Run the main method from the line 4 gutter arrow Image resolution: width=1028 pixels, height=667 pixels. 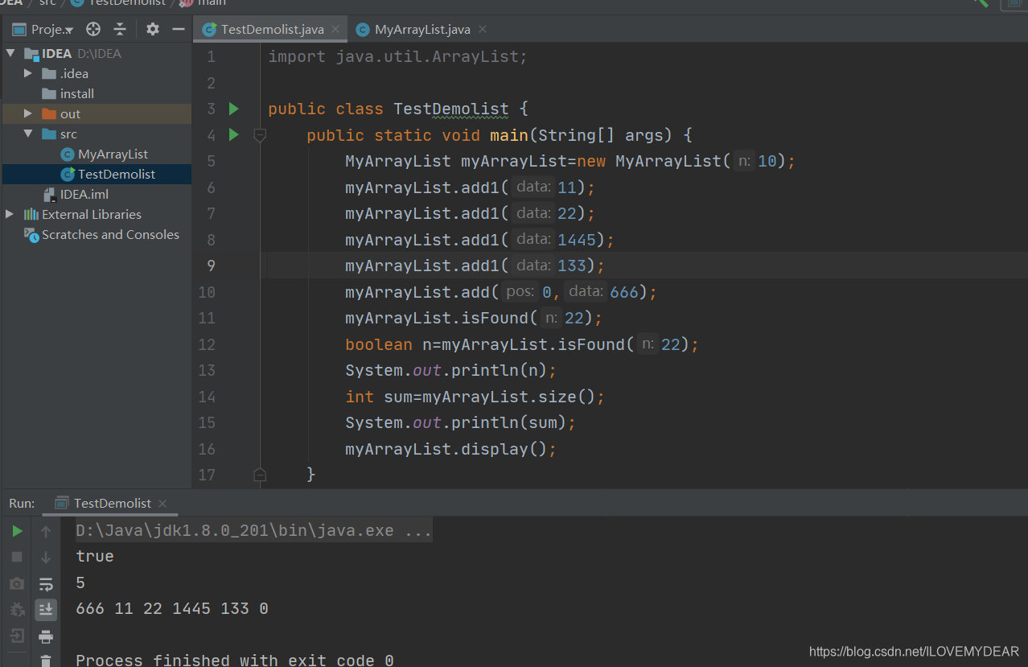(x=234, y=134)
